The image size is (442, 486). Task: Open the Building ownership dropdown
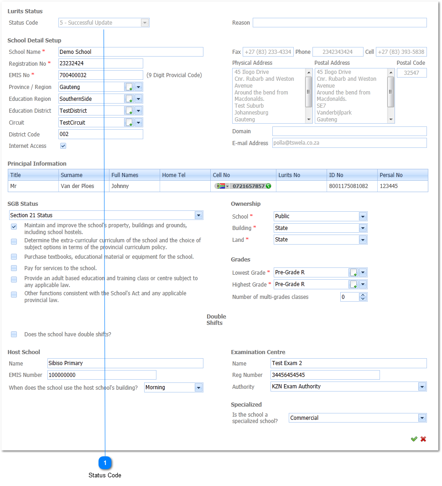(363, 228)
